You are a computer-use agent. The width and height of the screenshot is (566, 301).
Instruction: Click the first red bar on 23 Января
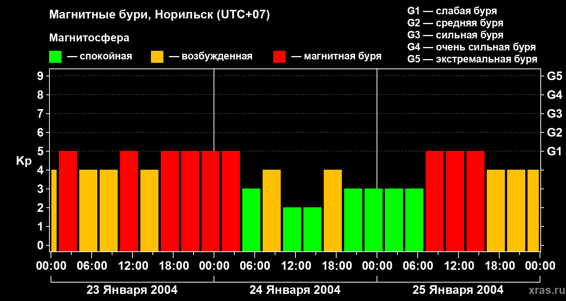pyautogui.click(x=68, y=201)
